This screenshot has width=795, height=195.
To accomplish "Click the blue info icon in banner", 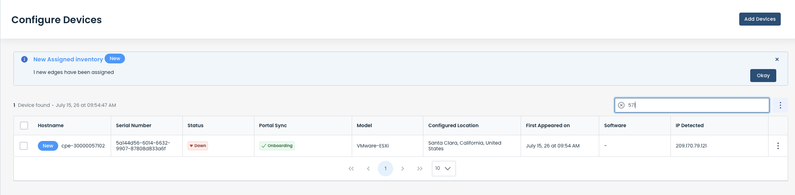I will (24, 59).
